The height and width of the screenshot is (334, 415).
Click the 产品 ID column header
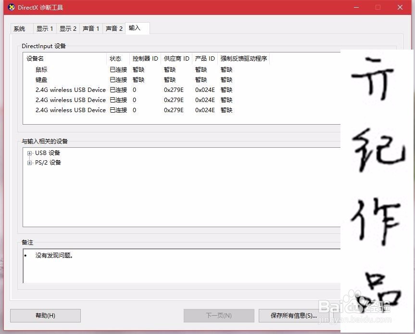pos(204,59)
